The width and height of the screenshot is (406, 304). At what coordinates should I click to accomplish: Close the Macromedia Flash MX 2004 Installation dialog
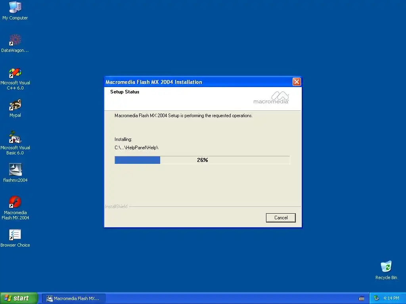tap(297, 82)
